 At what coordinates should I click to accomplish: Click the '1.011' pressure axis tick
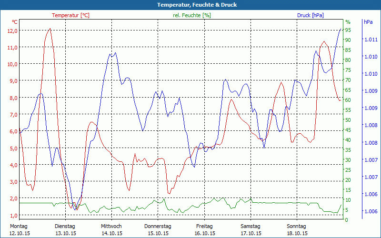[x=371, y=40]
